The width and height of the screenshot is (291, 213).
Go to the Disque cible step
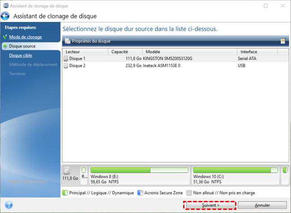coord(21,55)
